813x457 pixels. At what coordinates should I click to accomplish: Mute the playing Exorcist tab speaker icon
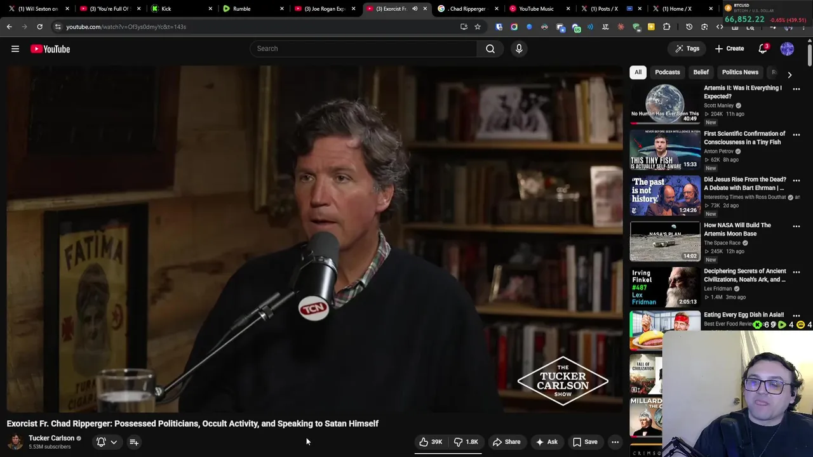[x=415, y=9]
